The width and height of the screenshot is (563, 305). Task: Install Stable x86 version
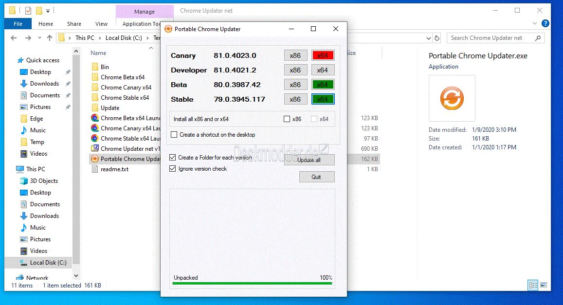tap(295, 99)
